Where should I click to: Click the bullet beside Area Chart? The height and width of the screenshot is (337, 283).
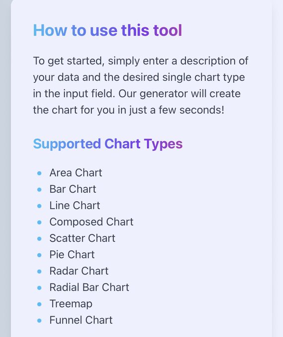(x=39, y=173)
